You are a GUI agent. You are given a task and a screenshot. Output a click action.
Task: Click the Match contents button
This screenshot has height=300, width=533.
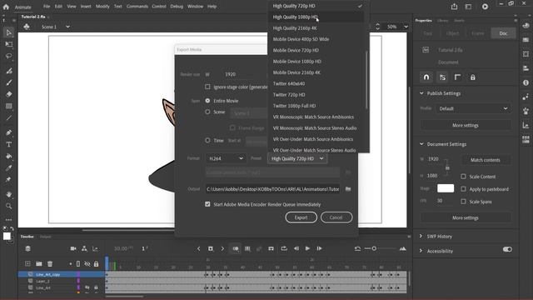(x=486, y=160)
